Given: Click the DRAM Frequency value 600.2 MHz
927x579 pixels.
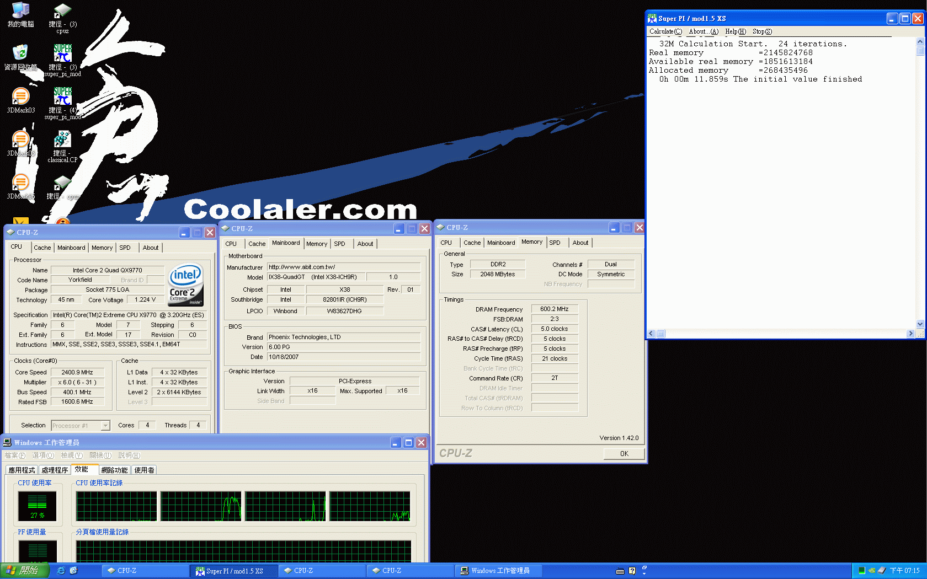Looking at the screenshot, I should click(x=555, y=309).
